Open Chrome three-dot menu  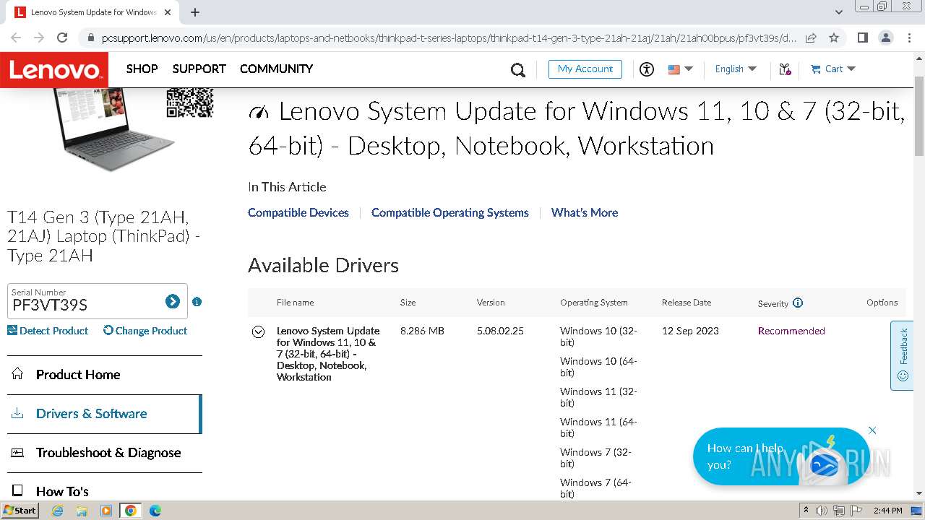tap(909, 38)
